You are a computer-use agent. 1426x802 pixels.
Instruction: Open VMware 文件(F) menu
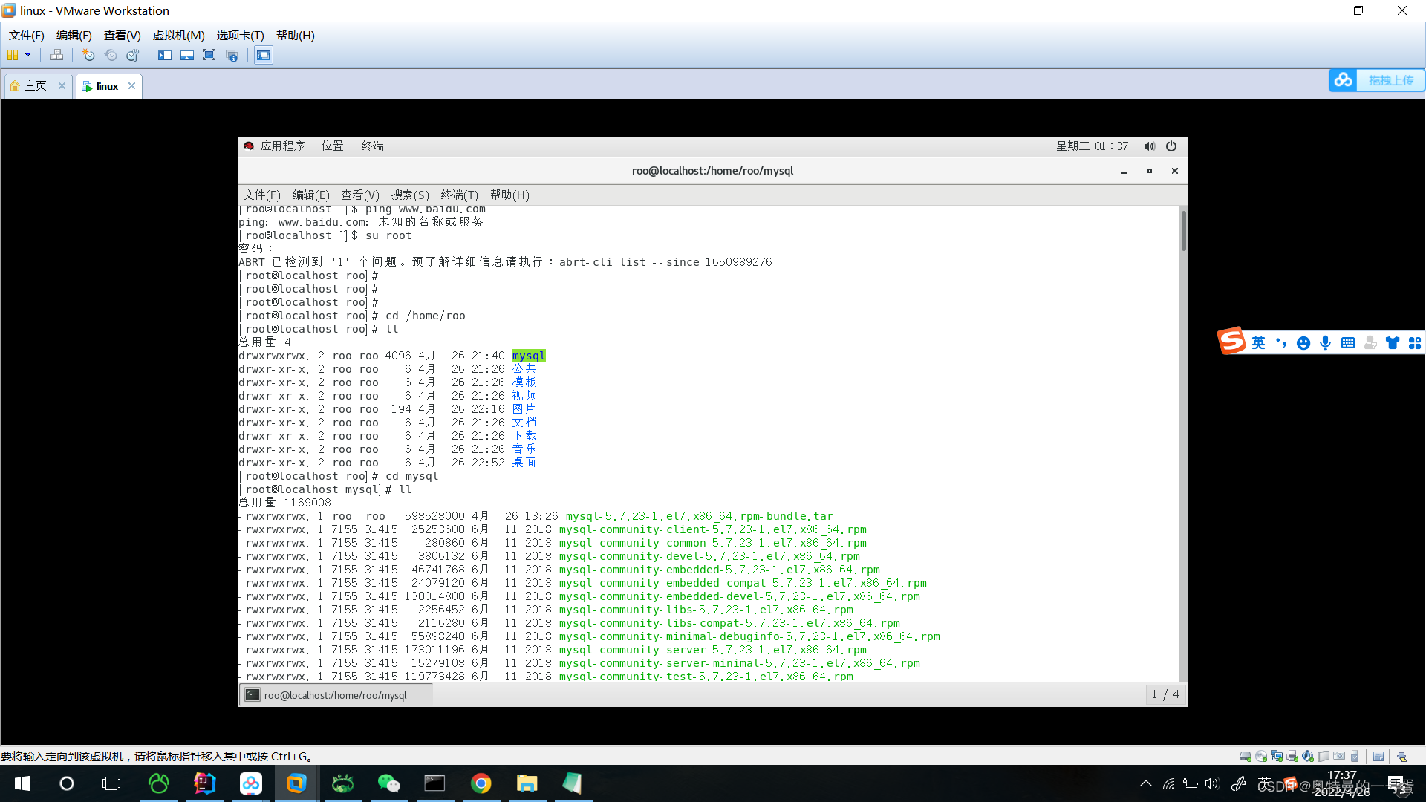pos(26,35)
